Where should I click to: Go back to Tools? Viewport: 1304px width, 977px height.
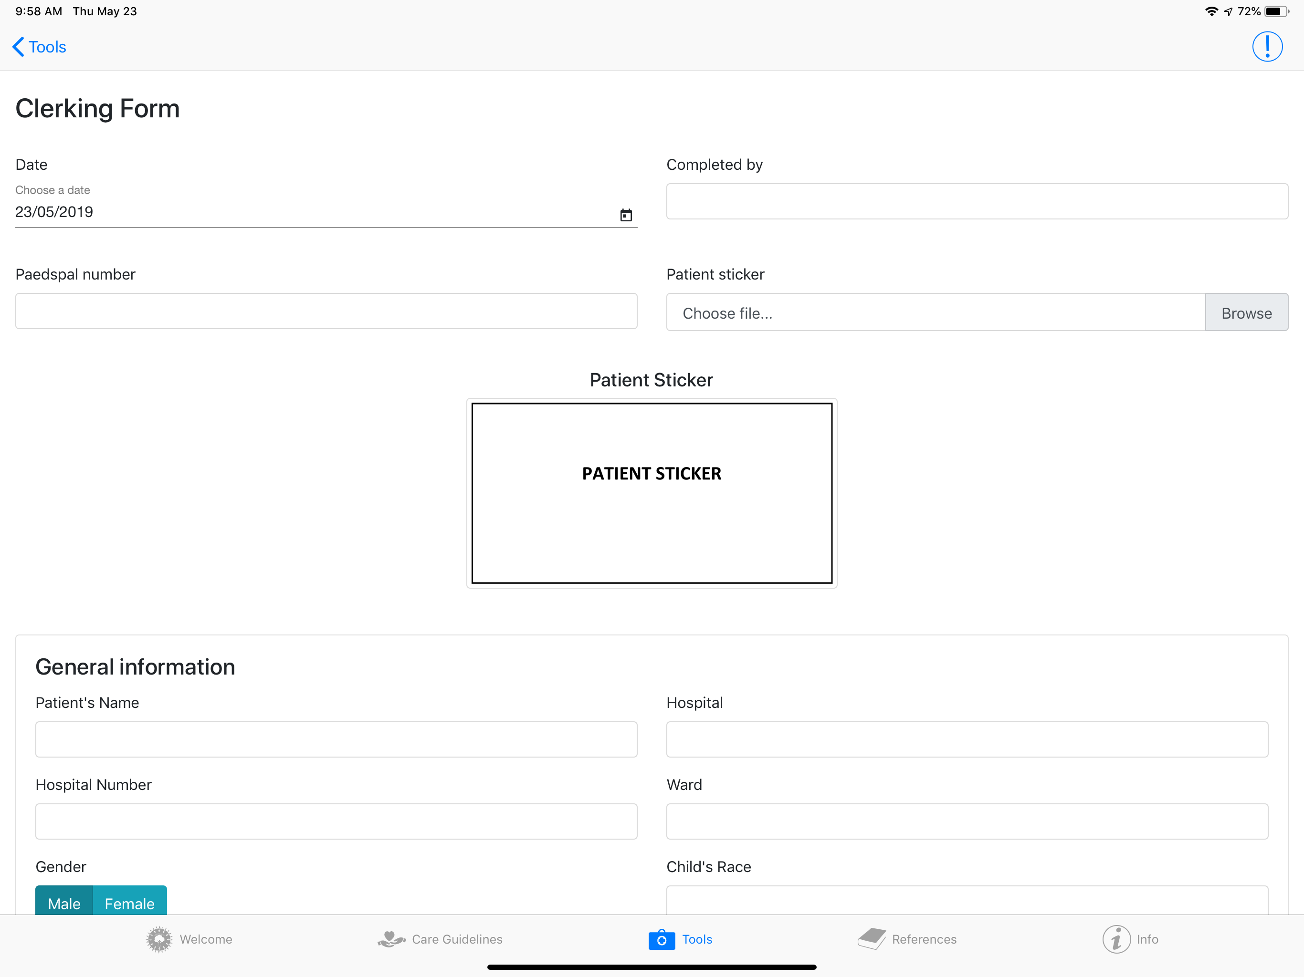coord(39,47)
